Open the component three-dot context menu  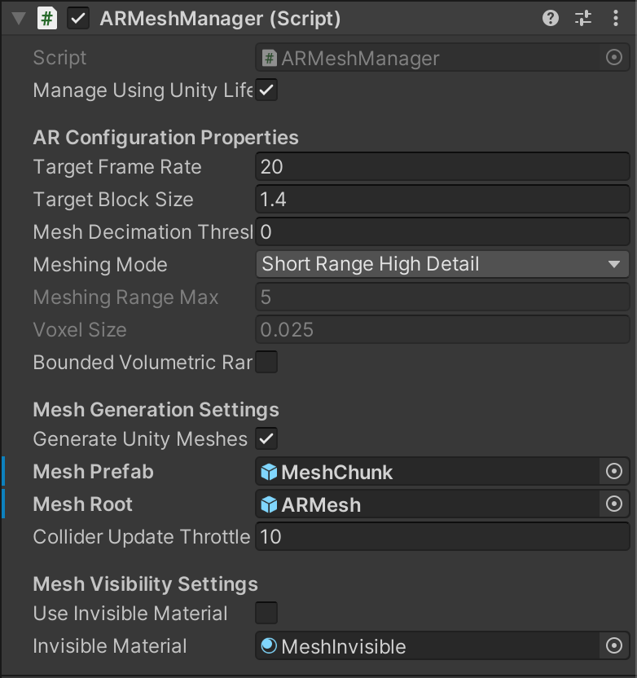616,18
